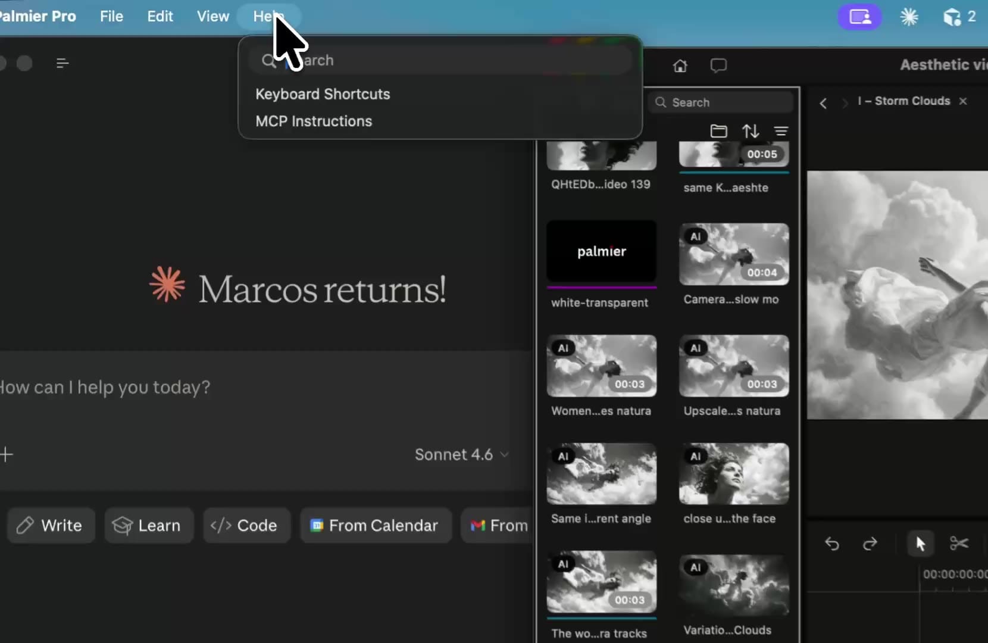Select the same K...aeshte clip

[734, 154]
